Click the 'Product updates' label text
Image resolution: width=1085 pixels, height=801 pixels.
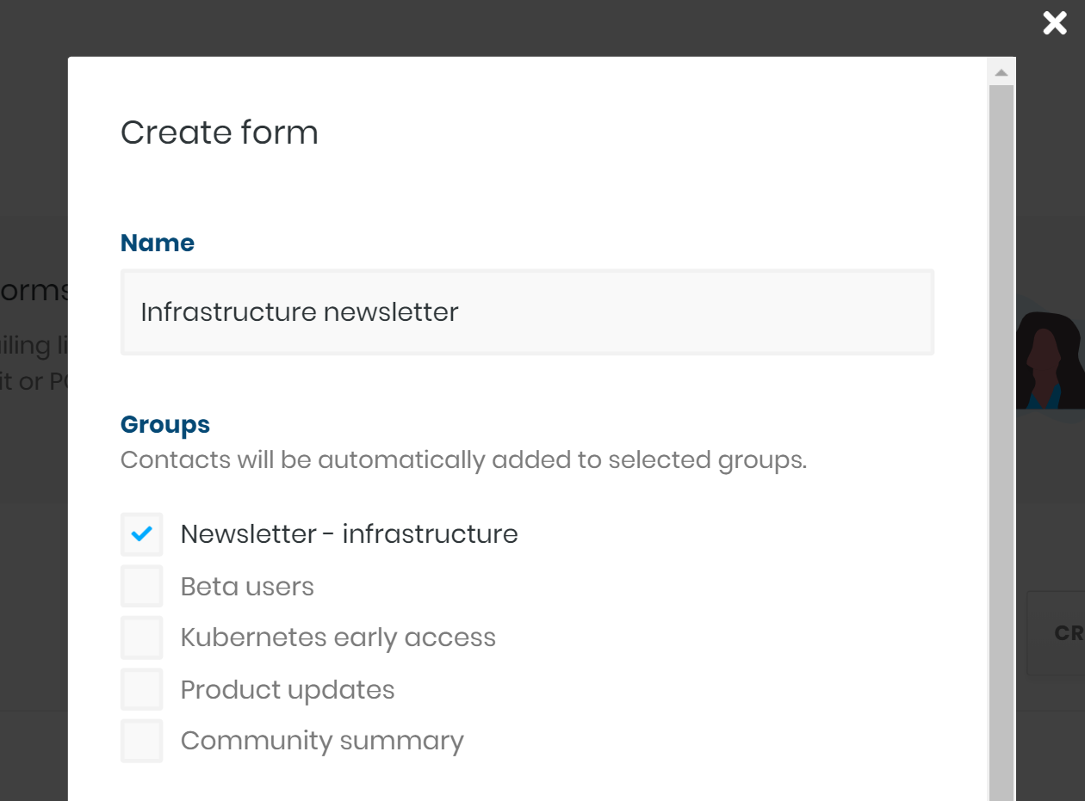click(x=288, y=690)
